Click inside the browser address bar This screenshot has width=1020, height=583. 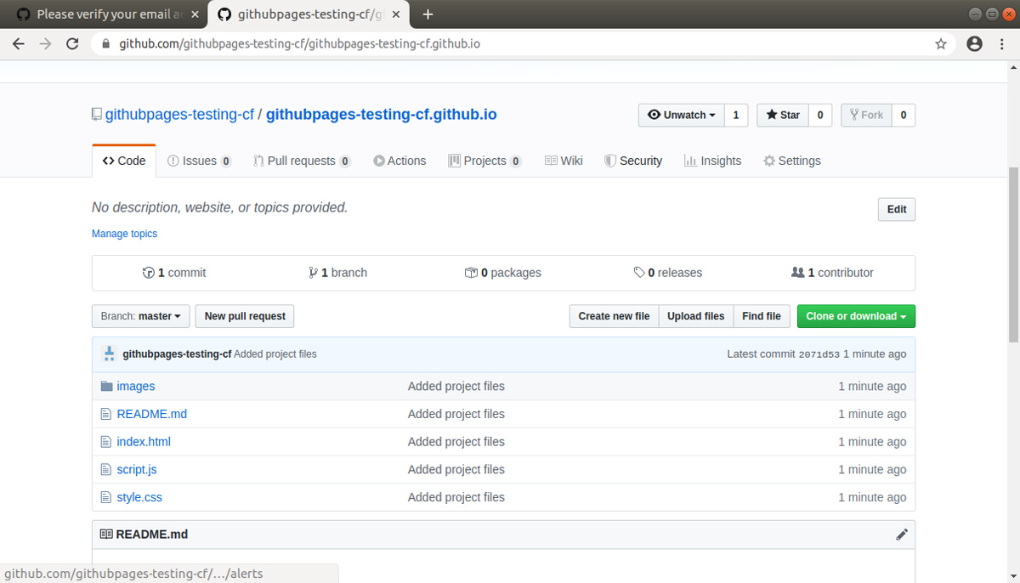(340, 42)
